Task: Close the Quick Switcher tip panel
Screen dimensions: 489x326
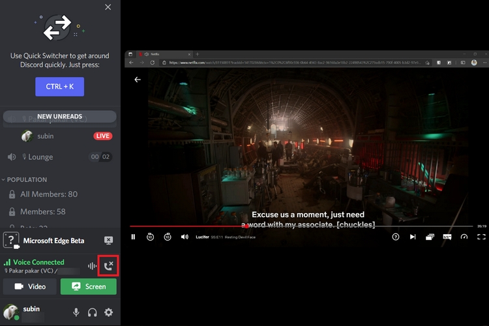Action: (x=108, y=7)
